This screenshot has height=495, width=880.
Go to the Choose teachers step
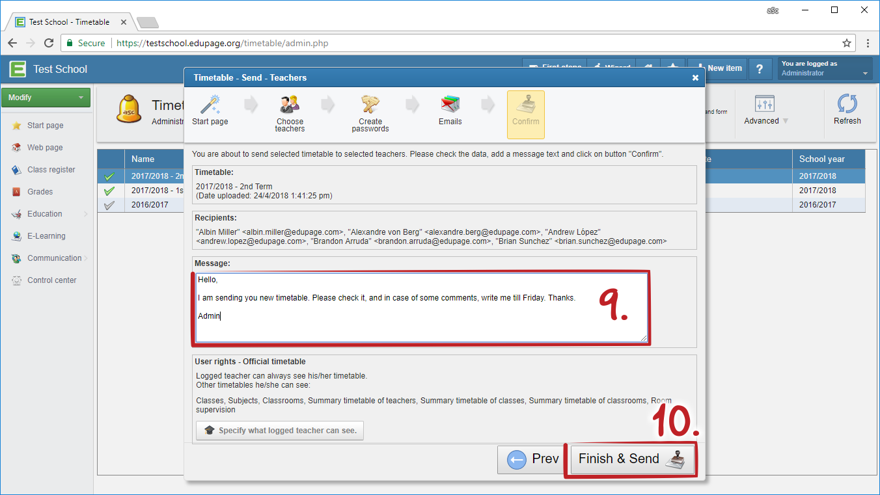point(290,105)
